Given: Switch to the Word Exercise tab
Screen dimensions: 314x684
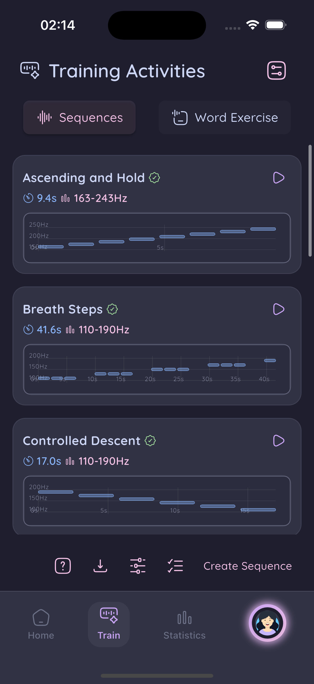Looking at the screenshot, I should tap(224, 117).
